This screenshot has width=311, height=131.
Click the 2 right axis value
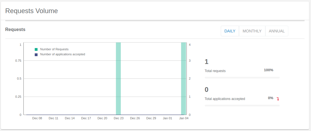[190, 79]
